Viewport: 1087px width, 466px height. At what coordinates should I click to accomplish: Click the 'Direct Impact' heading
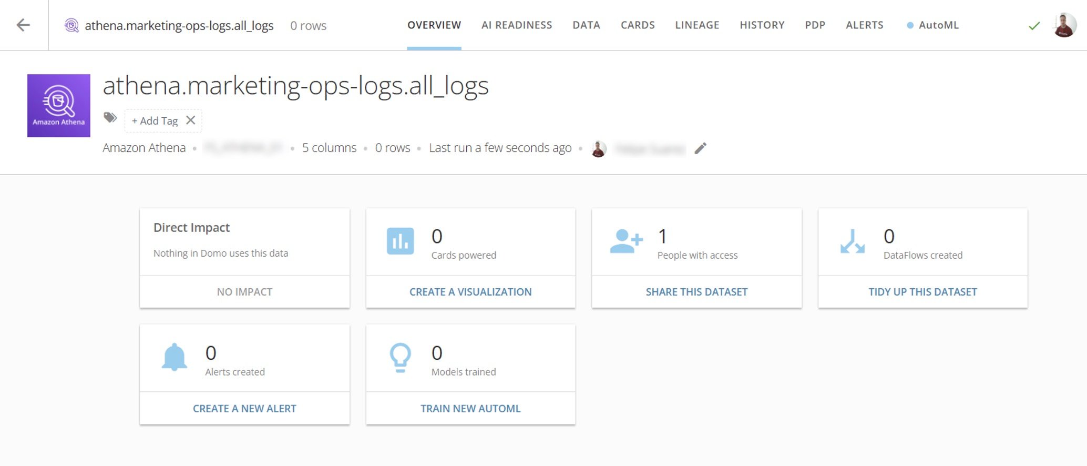pyautogui.click(x=191, y=228)
